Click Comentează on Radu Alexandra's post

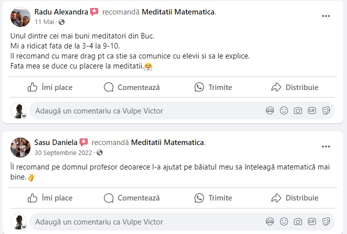pos(132,87)
